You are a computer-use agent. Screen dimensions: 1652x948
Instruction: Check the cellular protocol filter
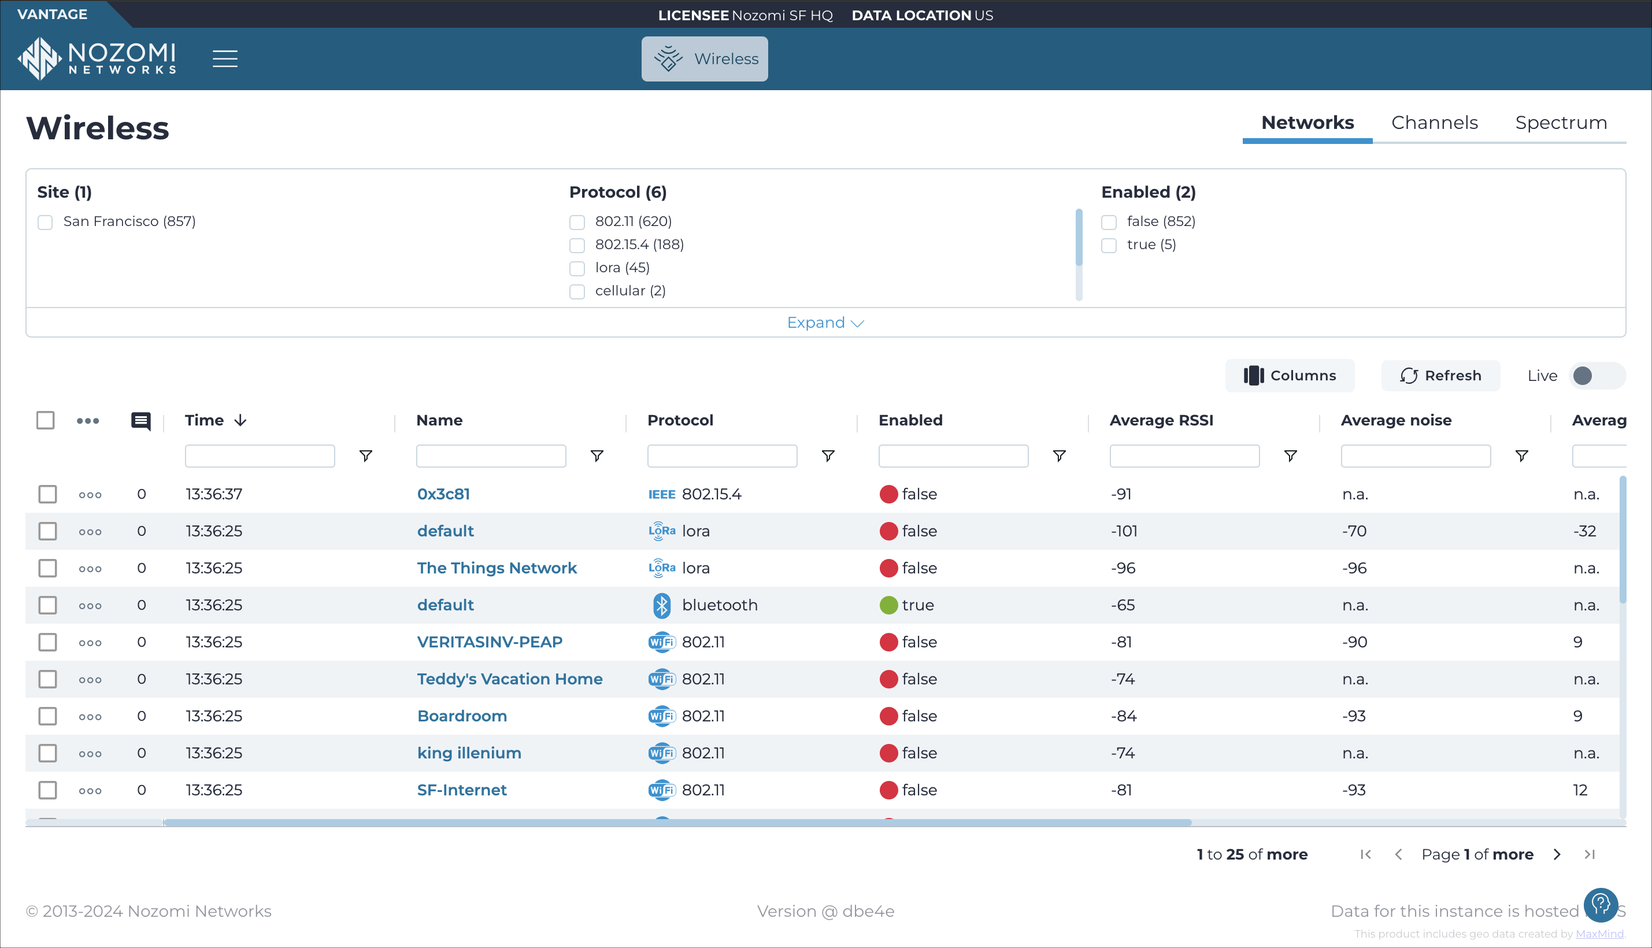577,292
